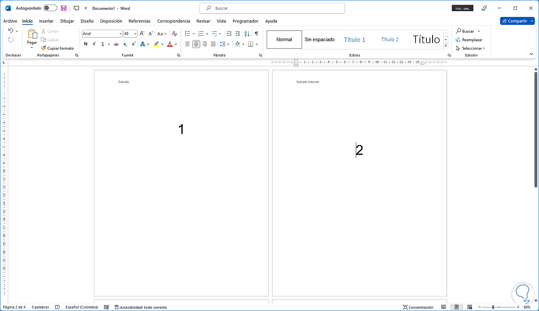Decrease paragraph indent

(229, 34)
